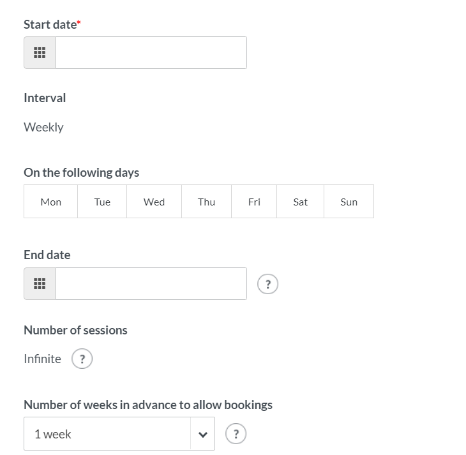Show help for weeks in advance setting
Image resolution: width=466 pixels, height=455 pixels.
click(236, 435)
